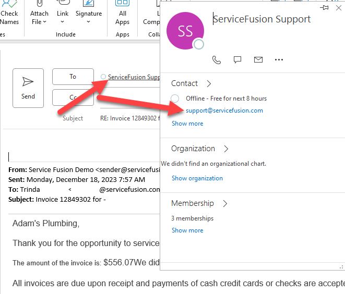Open more options ellipsis in contact card
Image resolution: width=345 pixels, height=294 pixels.
click(279, 60)
